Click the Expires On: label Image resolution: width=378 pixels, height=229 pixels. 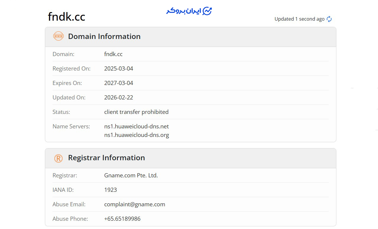67,83
